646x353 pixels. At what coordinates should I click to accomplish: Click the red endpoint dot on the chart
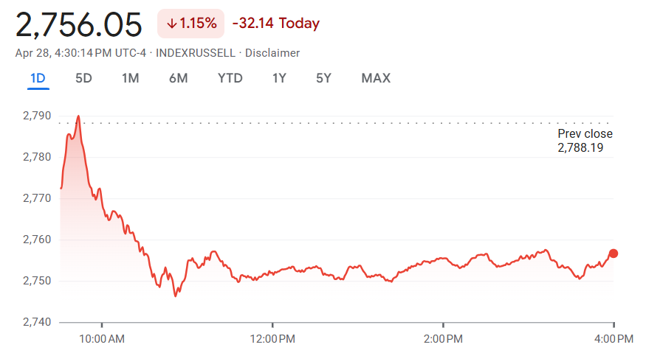(613, 254)
